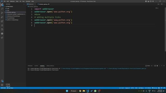Open the Source Control view
The image size is (166, 93).
[2, 13]
